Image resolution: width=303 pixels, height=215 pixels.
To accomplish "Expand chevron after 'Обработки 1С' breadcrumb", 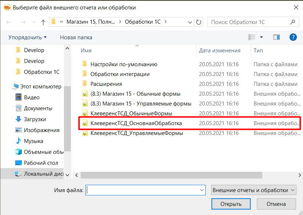I will pyautogui.click(x=165, y=22).
